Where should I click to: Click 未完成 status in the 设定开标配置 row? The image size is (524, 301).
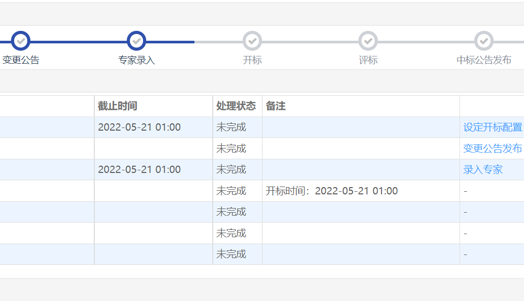click(x=231, y=128)
